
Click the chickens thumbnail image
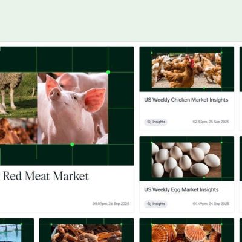tap(186, 70)
